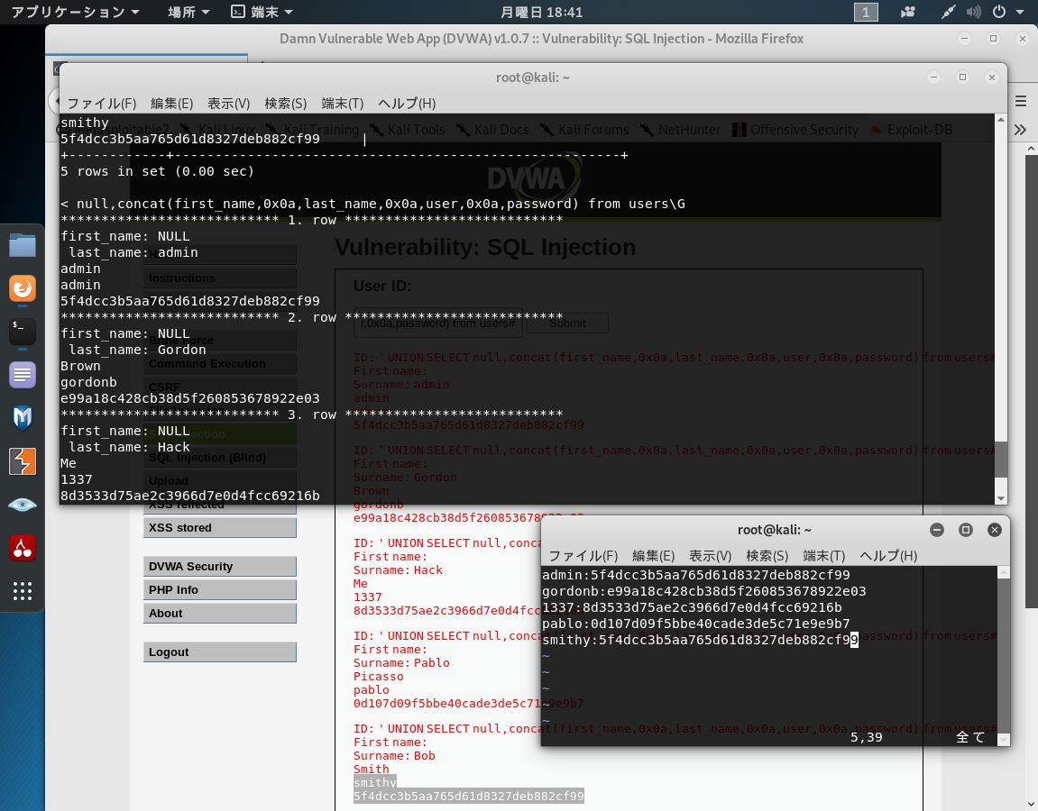Open Kali Forums bookmark
The image size is (1038, 811).
[x=585, y=130]
